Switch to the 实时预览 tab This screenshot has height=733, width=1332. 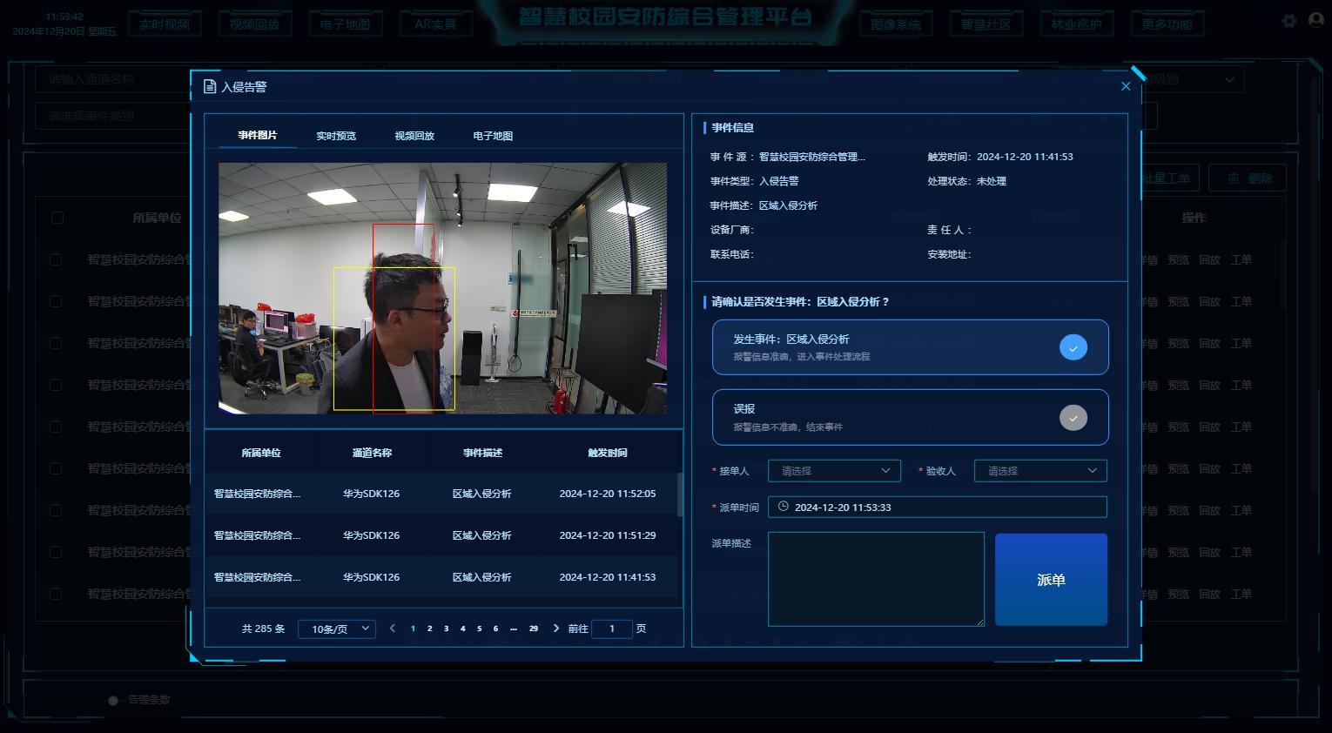[x=336, y=136]
